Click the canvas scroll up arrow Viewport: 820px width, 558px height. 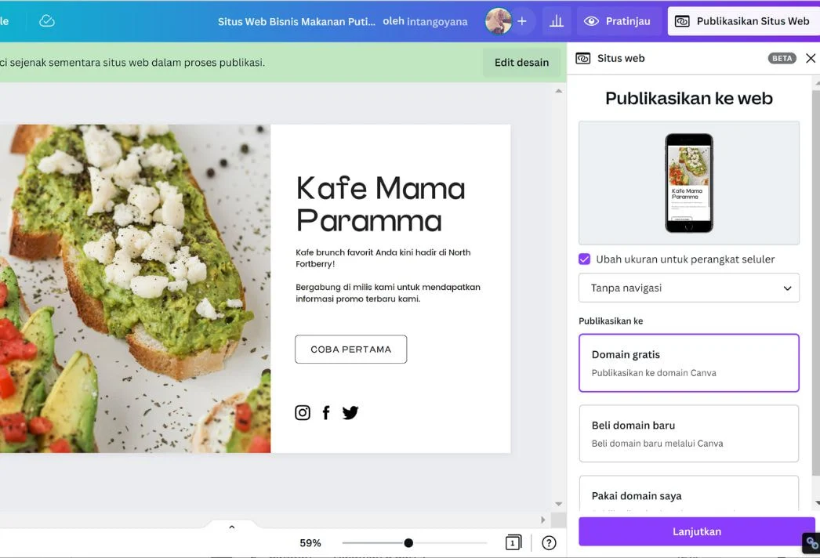point(558,91)
